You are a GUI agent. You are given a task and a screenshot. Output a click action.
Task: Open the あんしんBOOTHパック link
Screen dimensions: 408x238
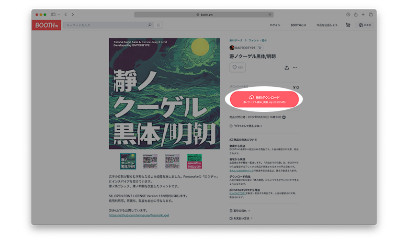coord(242,171)
